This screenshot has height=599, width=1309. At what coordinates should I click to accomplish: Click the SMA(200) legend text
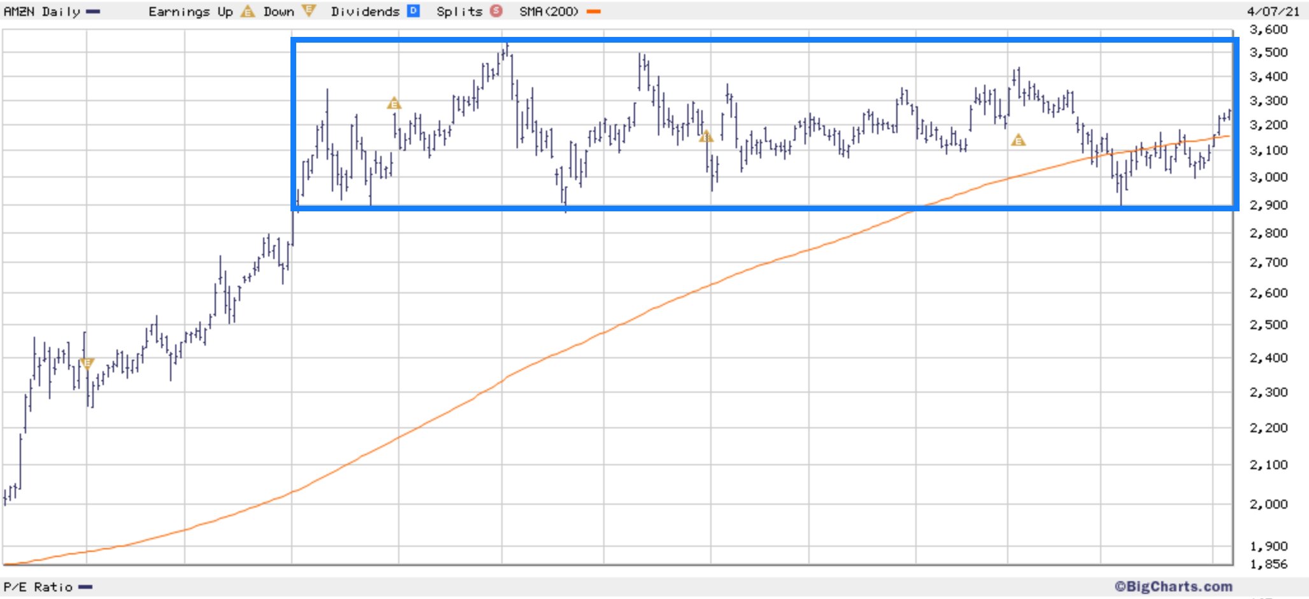coord(549,11)
